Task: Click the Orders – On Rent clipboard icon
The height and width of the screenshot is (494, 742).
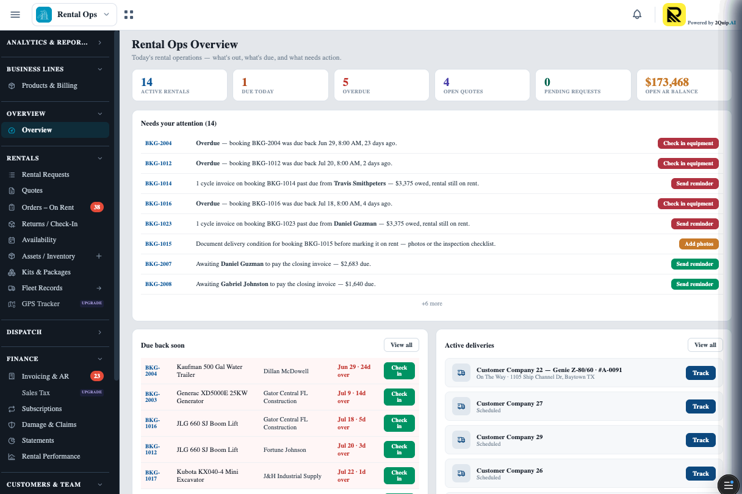Action: 12,207
